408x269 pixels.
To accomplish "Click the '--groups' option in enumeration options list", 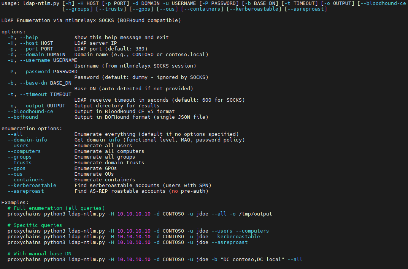I will [19, 157].
